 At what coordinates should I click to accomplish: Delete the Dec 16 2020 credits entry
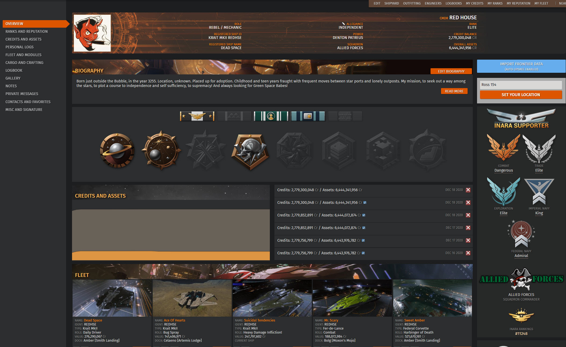(x=468, y=253)
